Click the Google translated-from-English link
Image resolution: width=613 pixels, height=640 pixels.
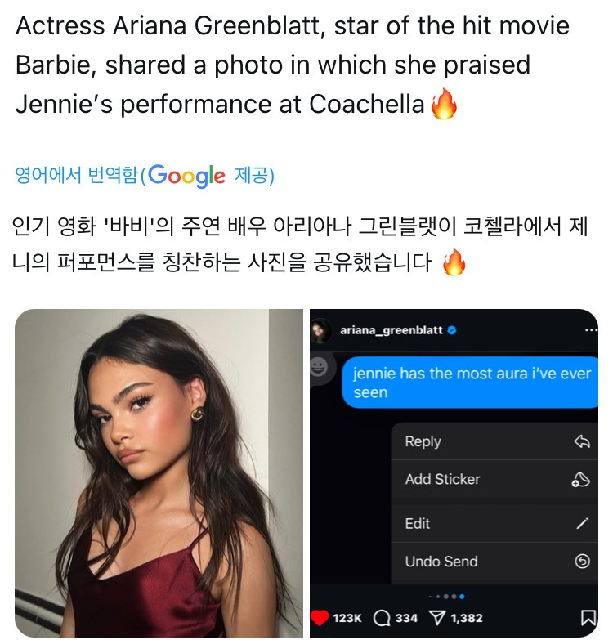[x=145, y=175]
